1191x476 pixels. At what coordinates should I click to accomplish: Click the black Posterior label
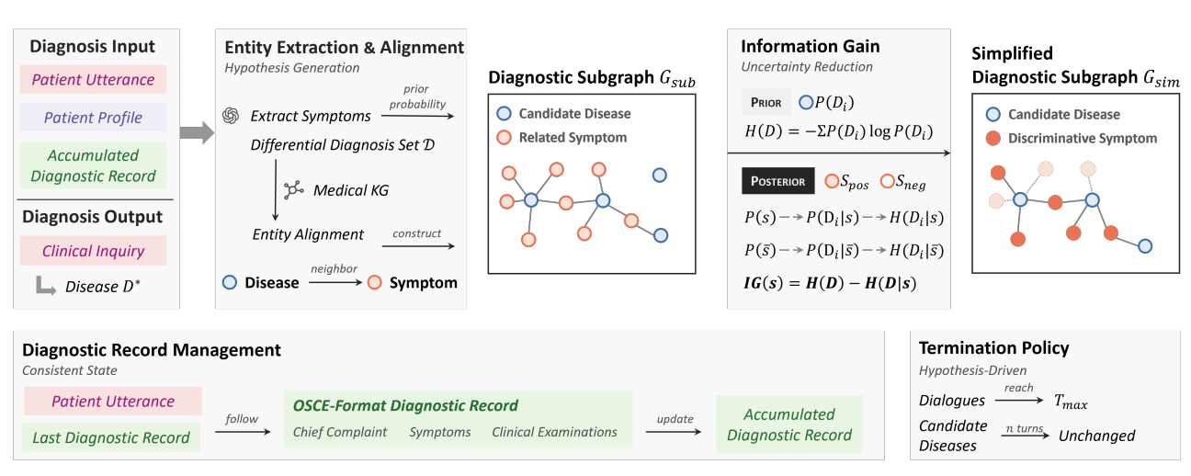[778, 182]
